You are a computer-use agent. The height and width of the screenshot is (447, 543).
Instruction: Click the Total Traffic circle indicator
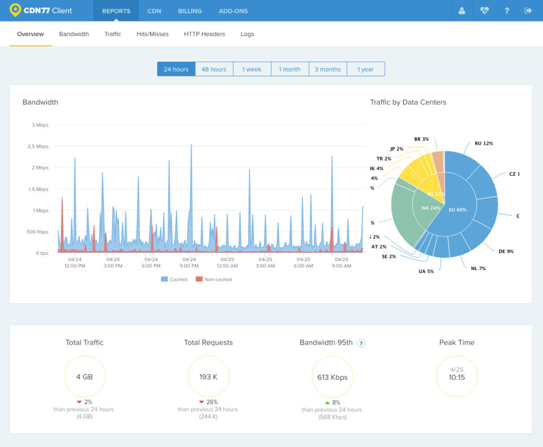(x=84, y=376)
